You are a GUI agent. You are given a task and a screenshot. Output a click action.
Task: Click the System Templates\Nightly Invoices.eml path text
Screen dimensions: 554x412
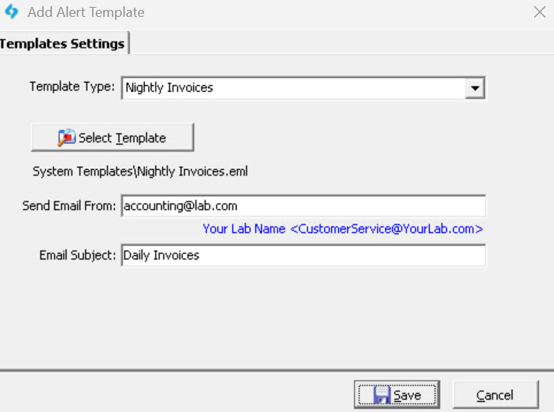click(140, 172)
